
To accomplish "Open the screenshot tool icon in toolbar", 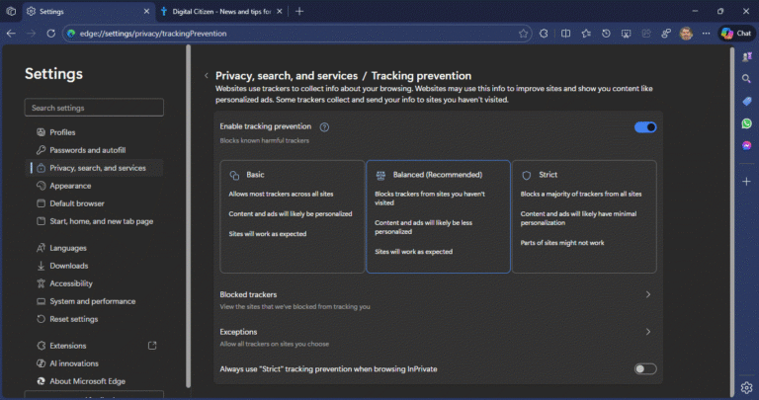I will pyautogui.click(x=626, y=34).
